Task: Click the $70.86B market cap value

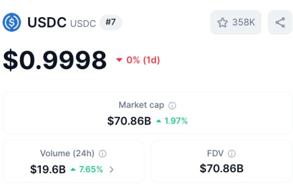Action: (x=129, y=121)
